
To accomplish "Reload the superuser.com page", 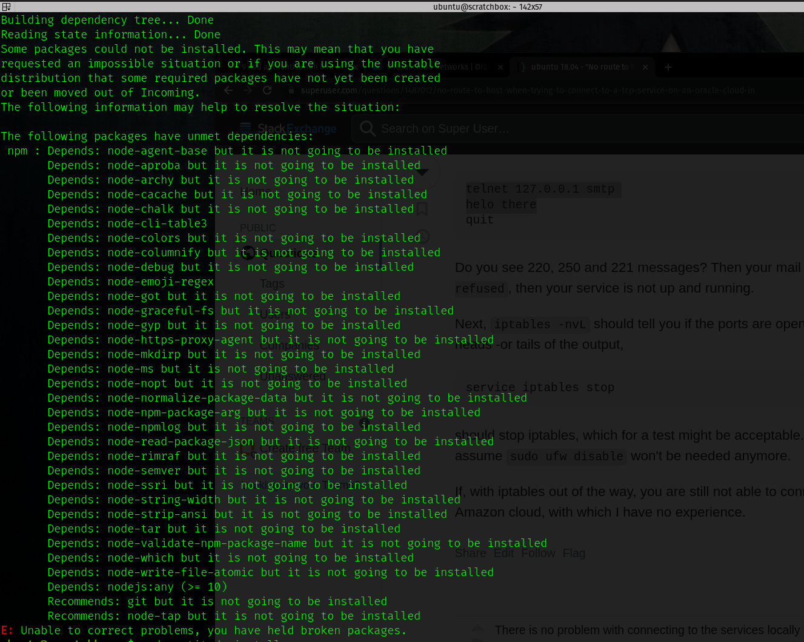I will coord(267,90).
